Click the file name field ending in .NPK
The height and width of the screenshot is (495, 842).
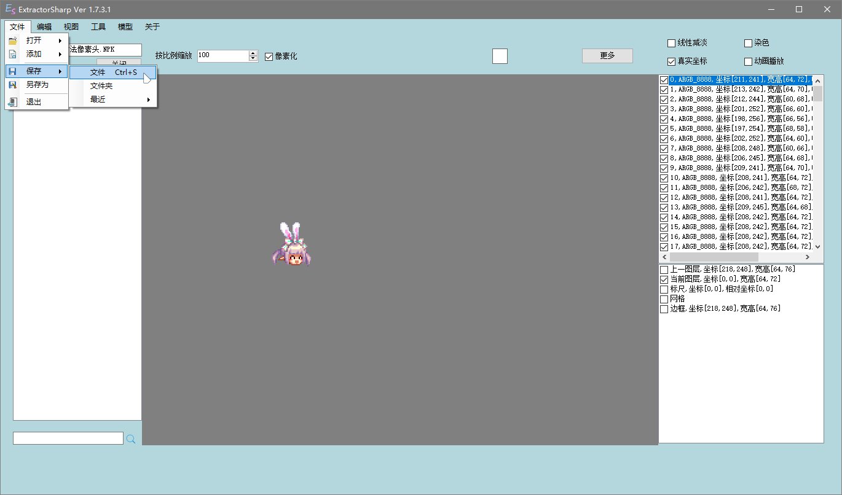tap(104, 50)
